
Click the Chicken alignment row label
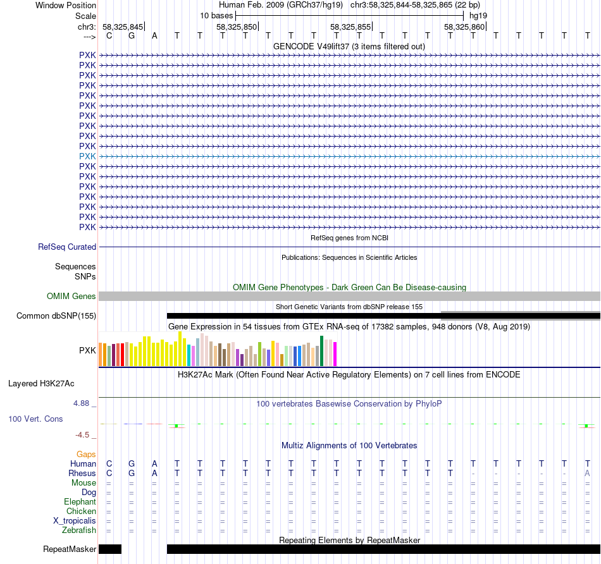(x=81, y=512)
